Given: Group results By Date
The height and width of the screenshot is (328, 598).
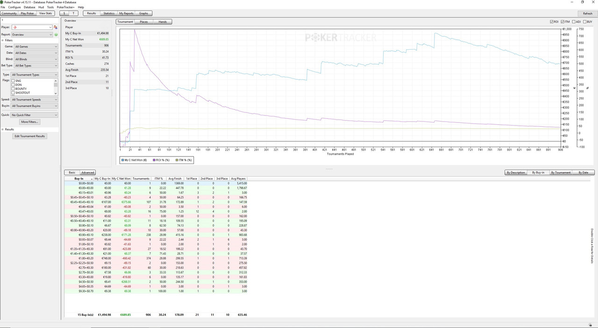Looking at the screenshot, I should tap(584, 172).
